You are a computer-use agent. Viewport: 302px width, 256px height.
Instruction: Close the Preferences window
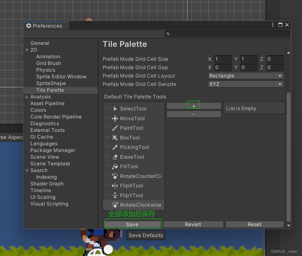point(287,25)
